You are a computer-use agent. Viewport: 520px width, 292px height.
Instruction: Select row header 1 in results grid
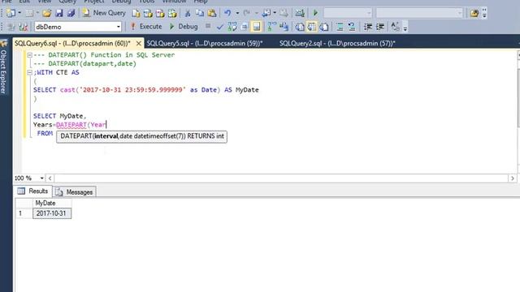click(24, 213)
